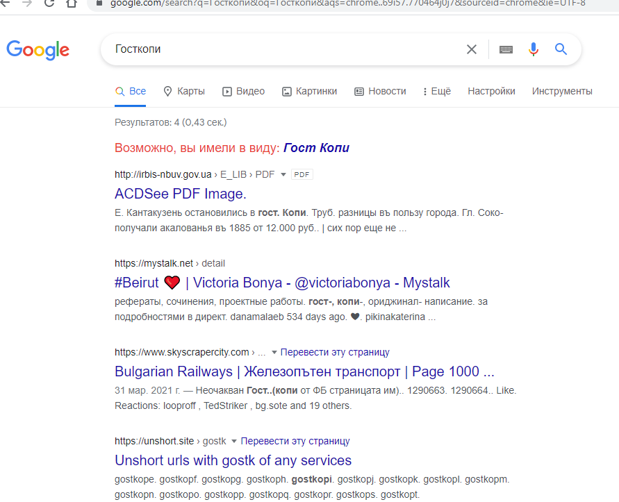Open Unshort urls with gostk result

[233, 460]
